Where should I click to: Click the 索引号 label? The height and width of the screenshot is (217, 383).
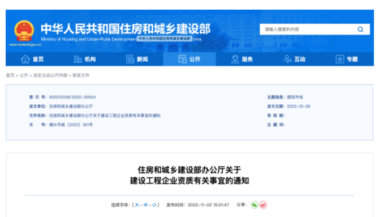[x=38, y=97]
